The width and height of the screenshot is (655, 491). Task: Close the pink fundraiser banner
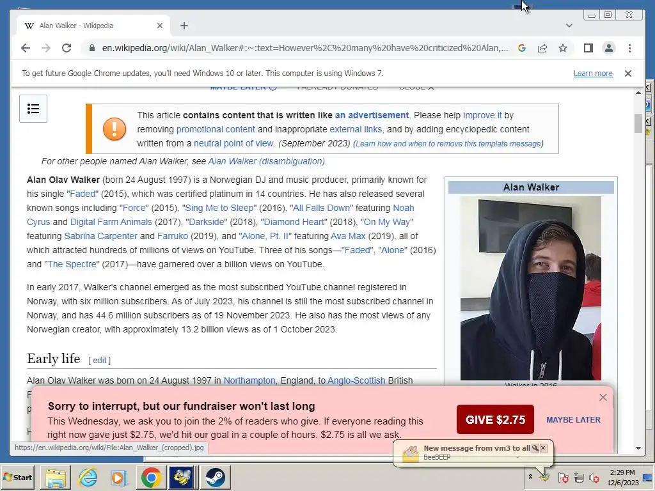pos(603,398)
